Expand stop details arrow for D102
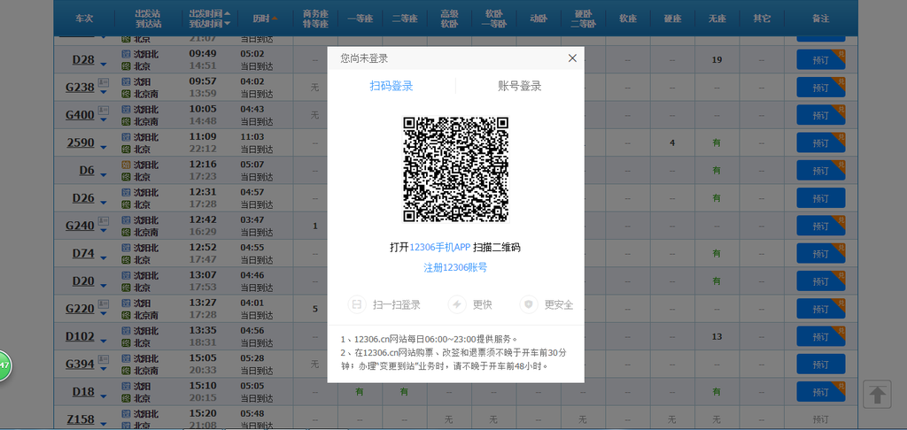Screen dimensions: 907x430 [x=104, y=342]
